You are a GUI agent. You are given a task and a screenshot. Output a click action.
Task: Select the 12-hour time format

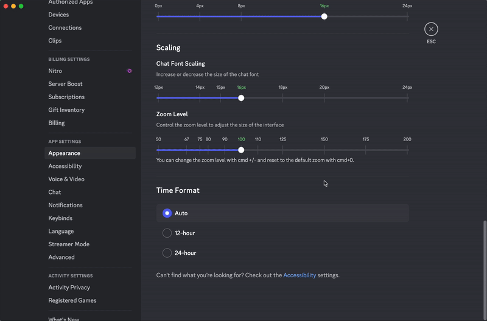167,233
